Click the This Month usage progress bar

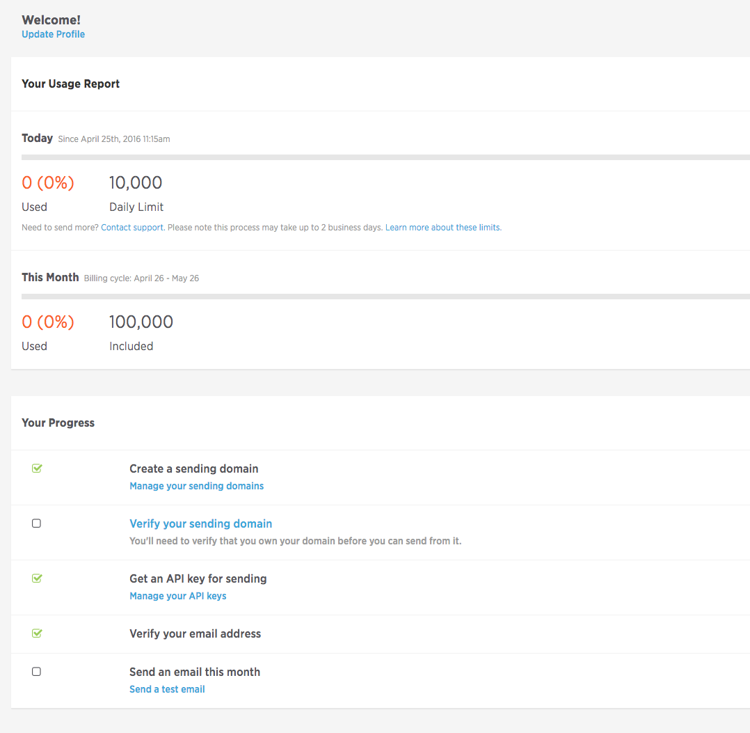(385, 297)
